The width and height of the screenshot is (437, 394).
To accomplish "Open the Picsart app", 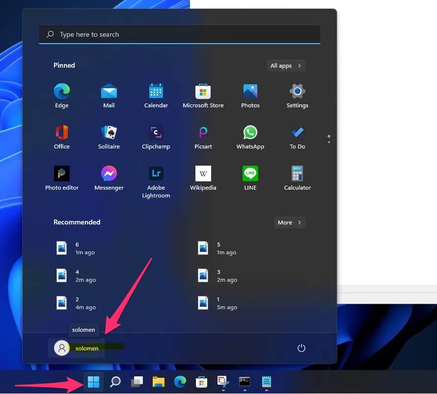I will (203, 137).
